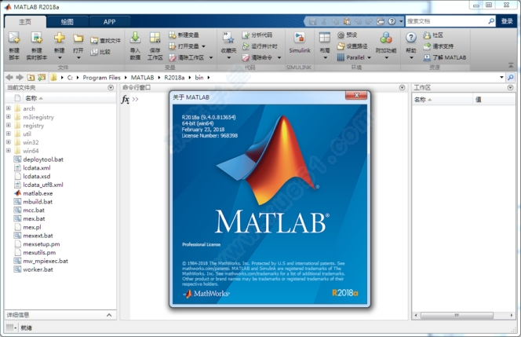The width and height of the screenshot is (521, 337).
Task: Select deploytool.bat in the file list
Action: coord(43,159)
